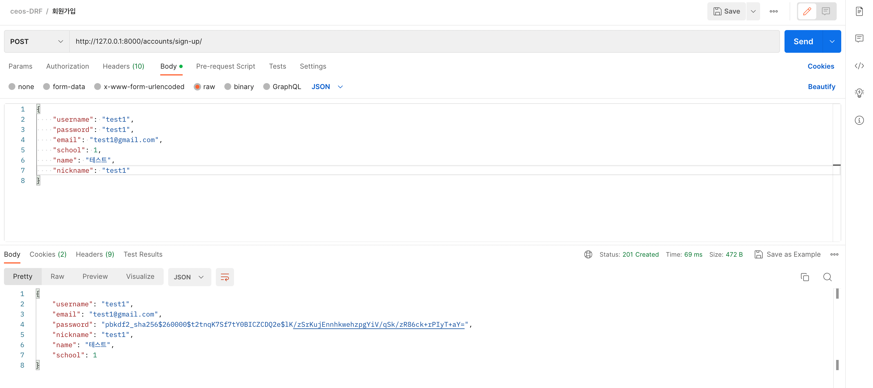Open the Tests tab
Screen dimensions: 873x388
(277, 66)
